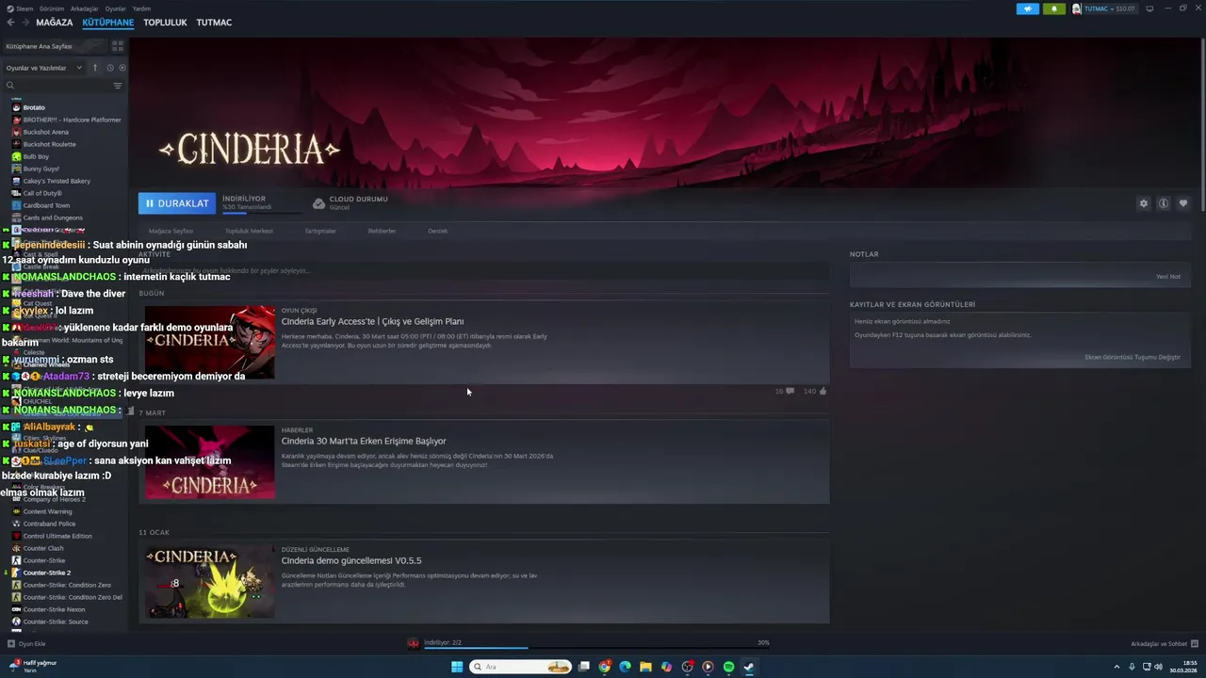
Task: Open the Görünüm menu
Action: [52, 8]
